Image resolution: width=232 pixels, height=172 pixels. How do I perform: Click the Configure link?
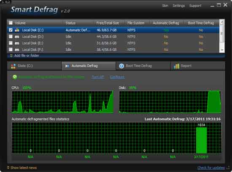(117, 77)
